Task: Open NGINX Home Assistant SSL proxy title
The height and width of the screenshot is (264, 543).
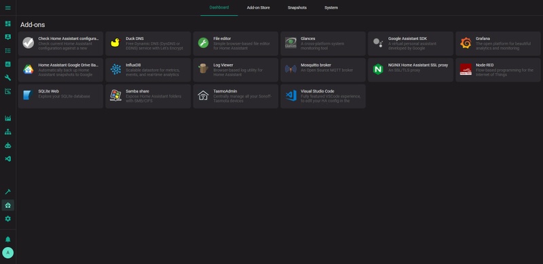Action: (x=418, y=65)
